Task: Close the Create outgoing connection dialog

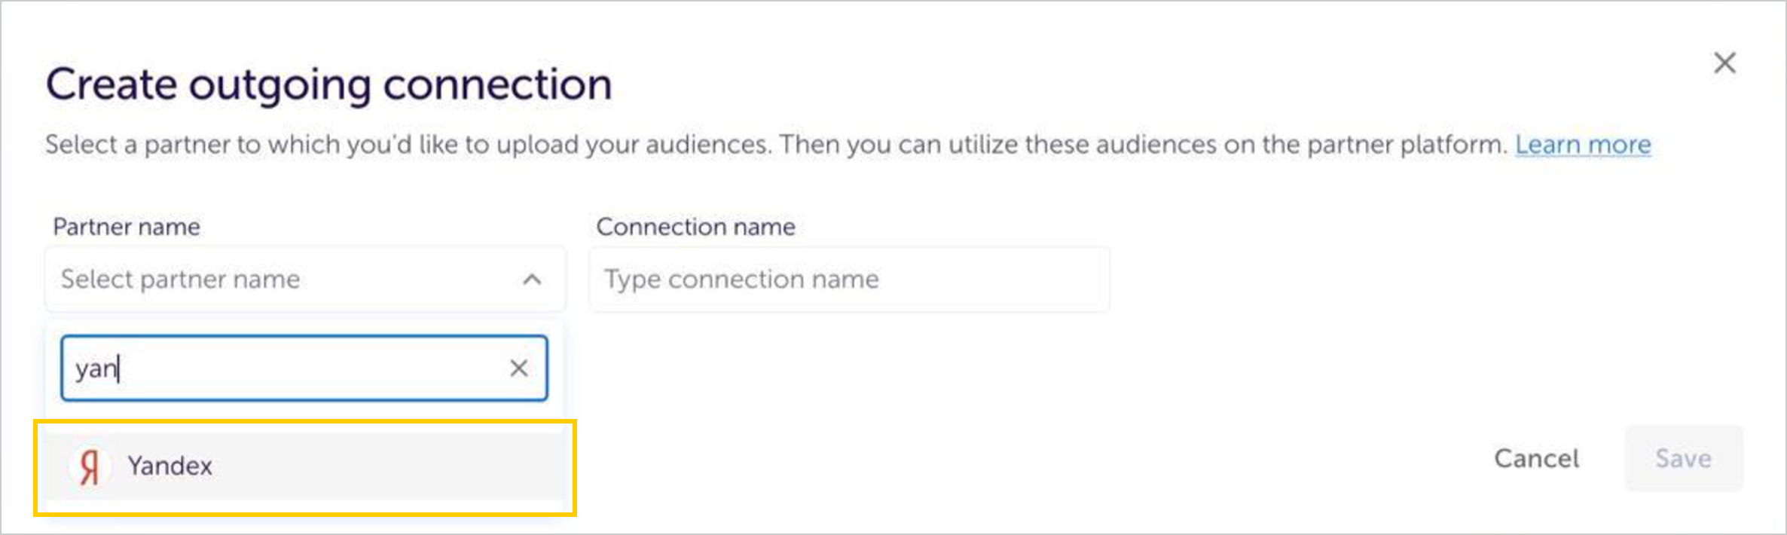Action: 1724,63
